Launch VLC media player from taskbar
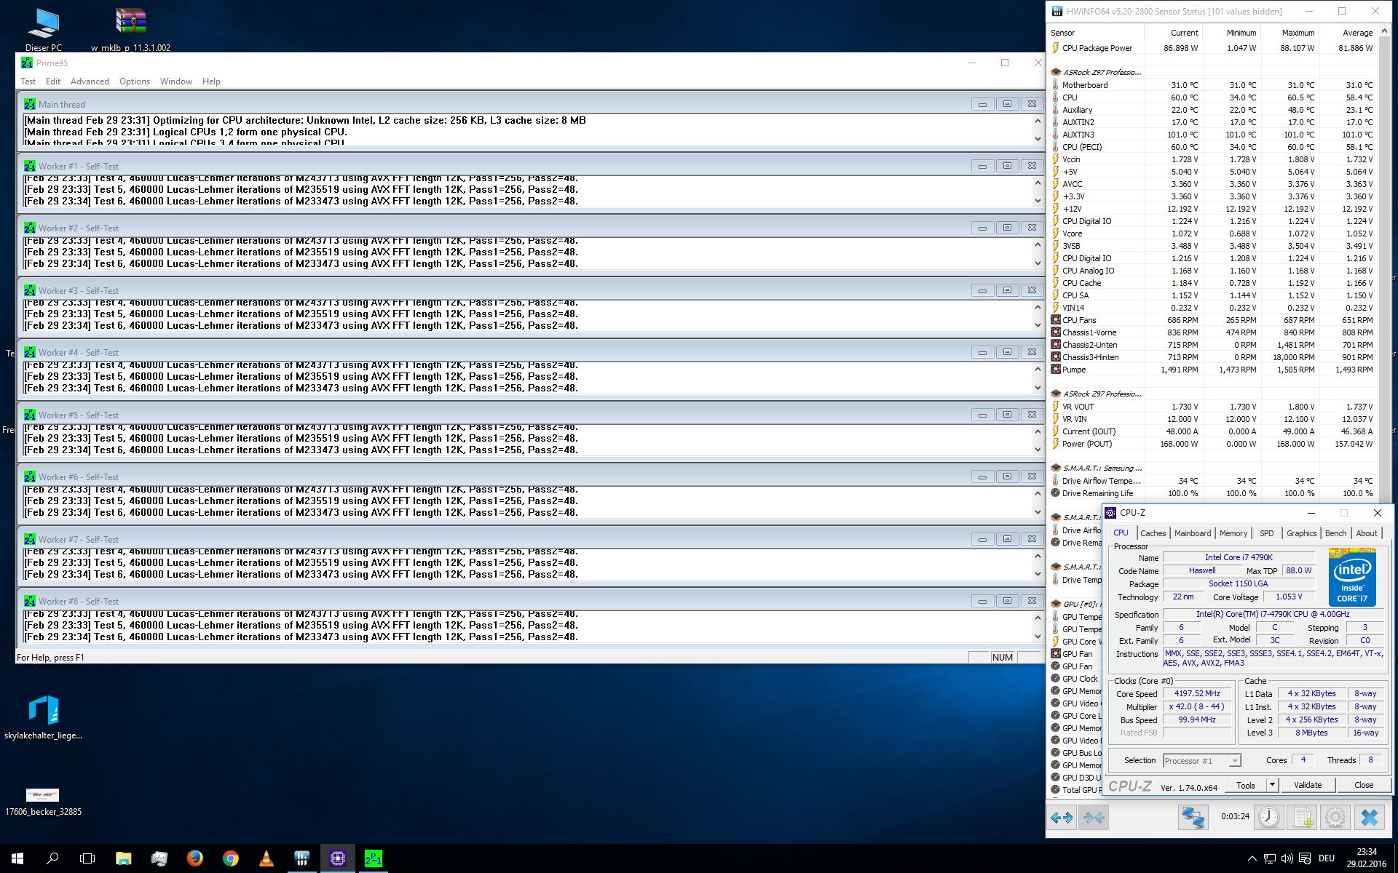This screenshot has height=873, width=1398. click(x=266, y=858)
